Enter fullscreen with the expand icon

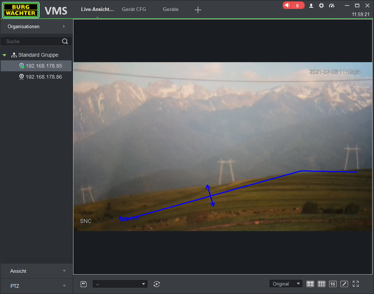coord(356,284)
